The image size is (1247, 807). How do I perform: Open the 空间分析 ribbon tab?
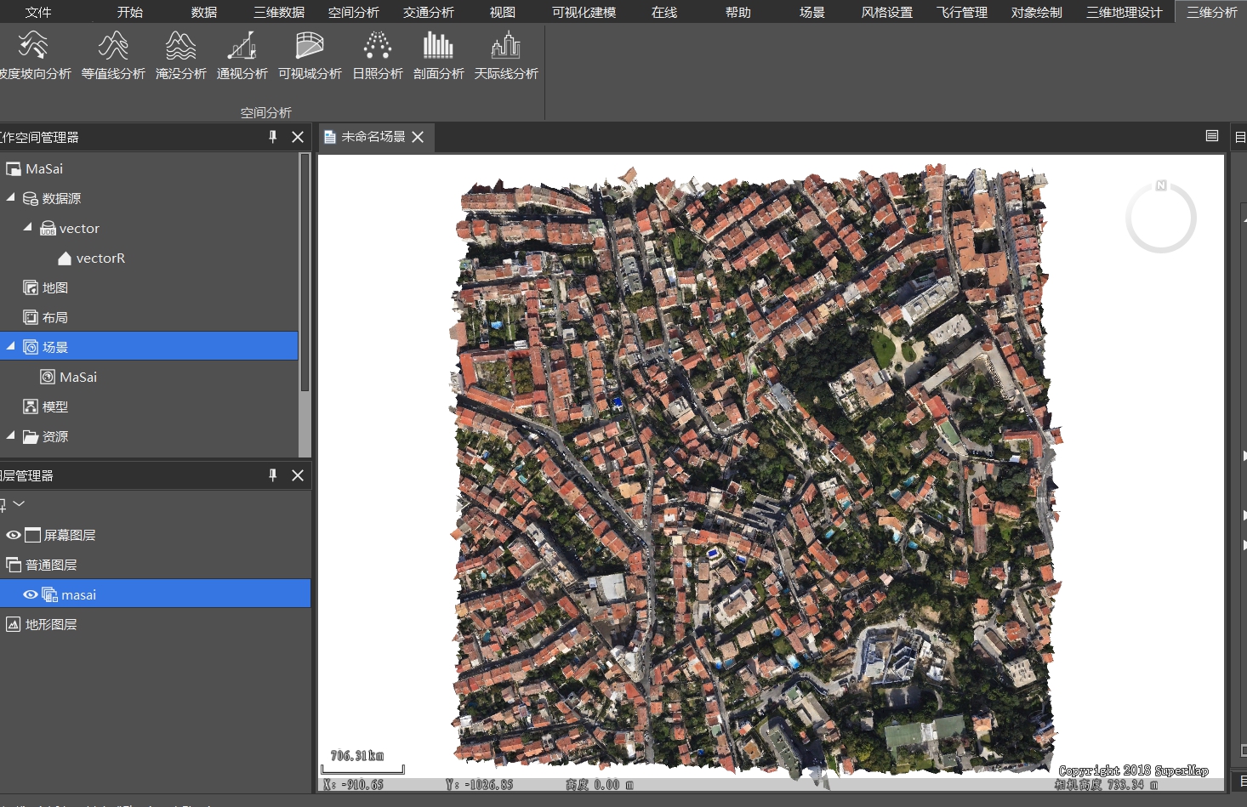(353, 12)
